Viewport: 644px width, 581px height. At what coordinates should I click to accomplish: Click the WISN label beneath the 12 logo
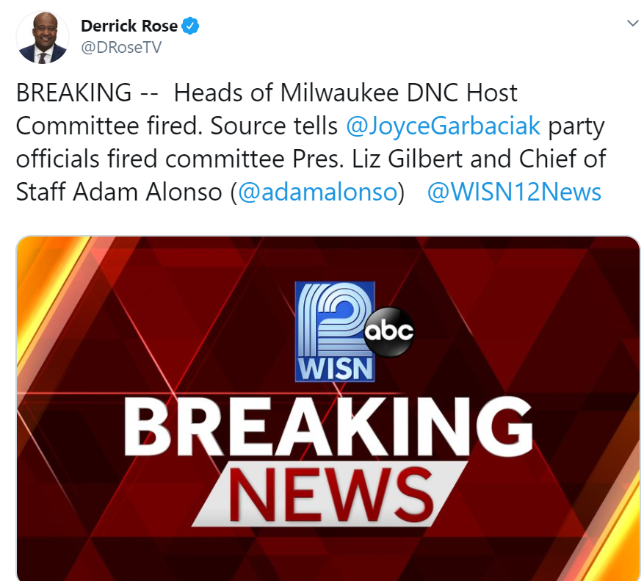tap(335, 368)
